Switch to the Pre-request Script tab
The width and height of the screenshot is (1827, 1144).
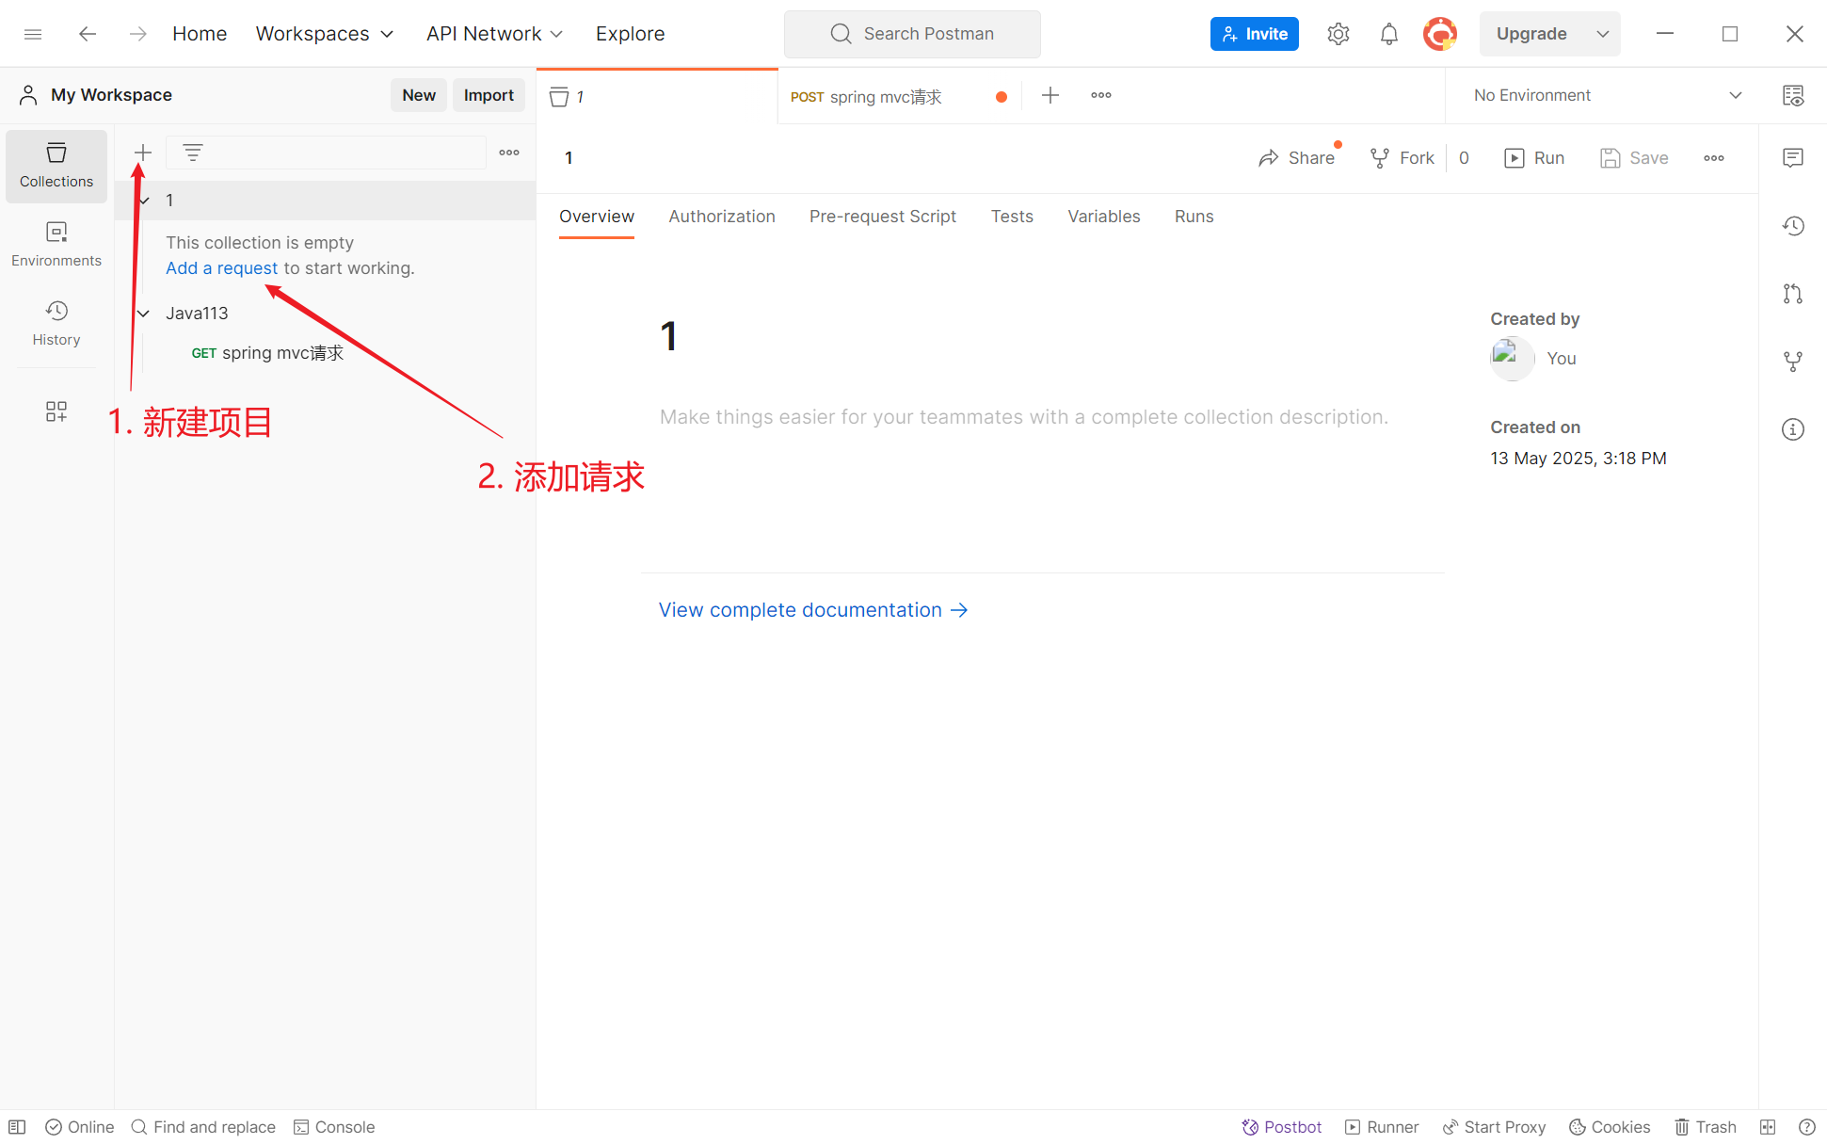click(882, 217)
